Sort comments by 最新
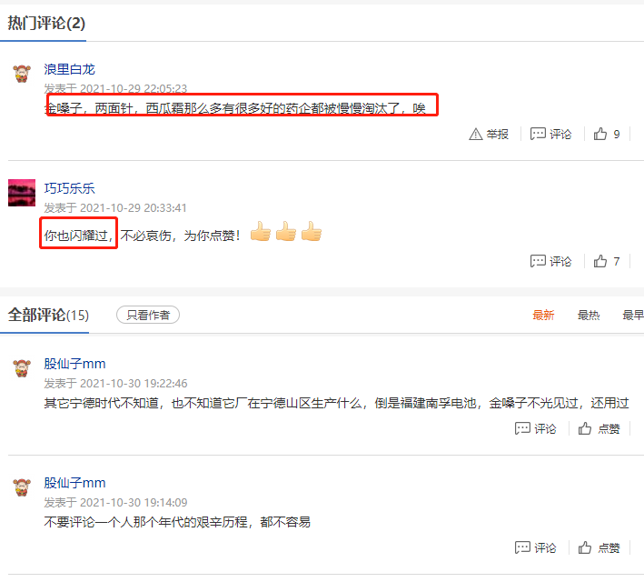This screenshot has width=644, height=582. (x=543, y=315)
